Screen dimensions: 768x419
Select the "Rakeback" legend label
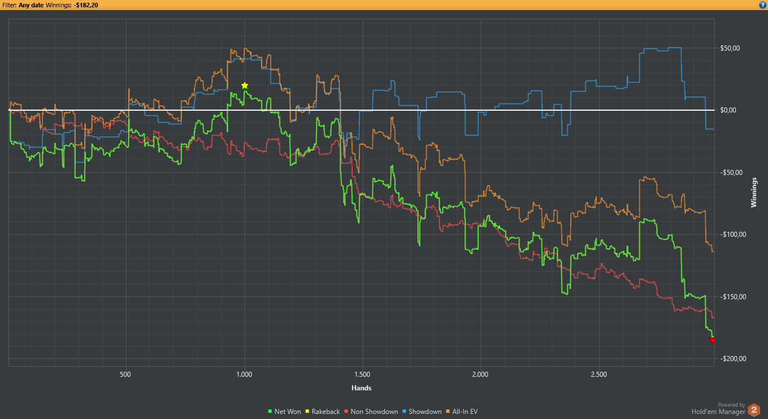pos(326,412)
